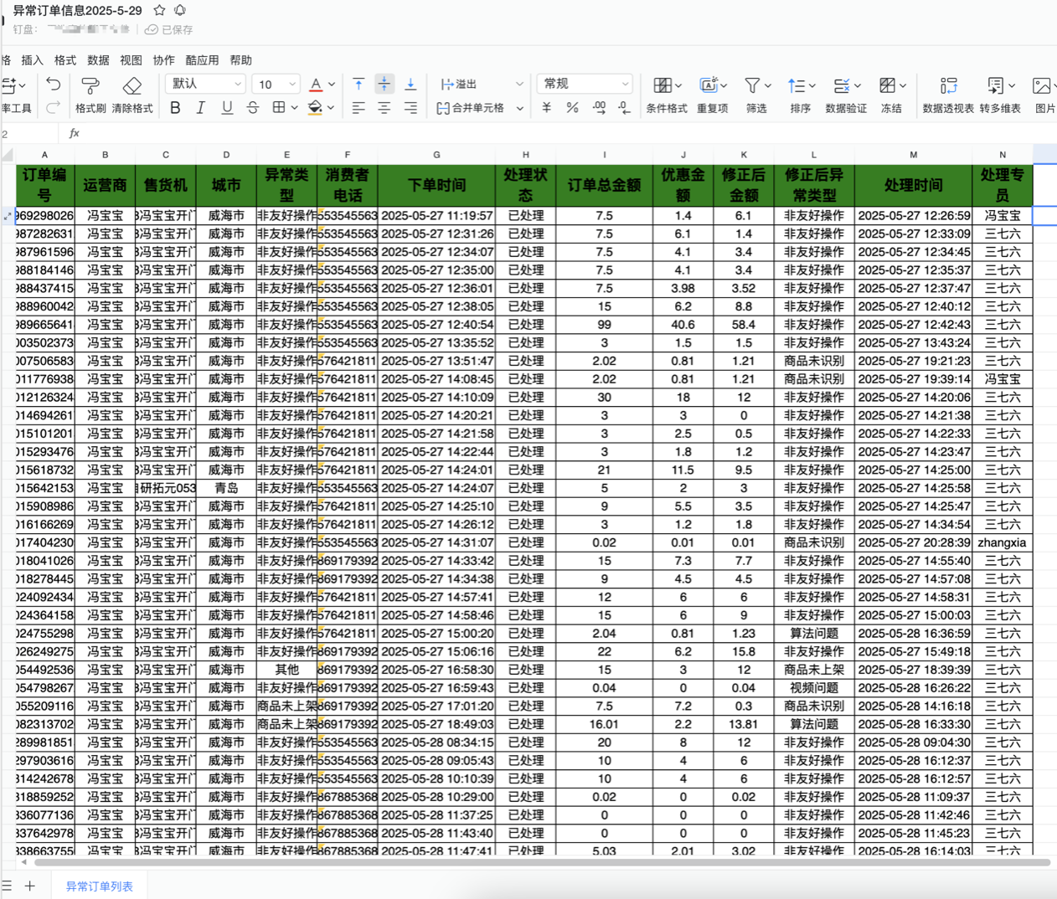Align cell content to vertical middle
The height and width of the screenshot is (899, 1057).
pyautogui.click(x=384, y=84)
